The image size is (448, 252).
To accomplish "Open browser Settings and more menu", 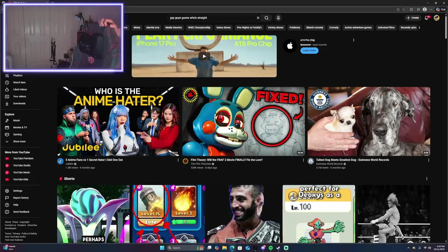I will click(431, 9).
